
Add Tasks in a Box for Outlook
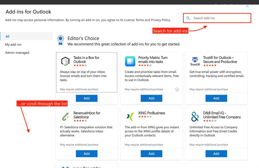click(x=87, y=98)
